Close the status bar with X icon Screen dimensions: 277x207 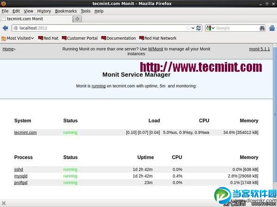pyautogui.click(x=4, y=203)
